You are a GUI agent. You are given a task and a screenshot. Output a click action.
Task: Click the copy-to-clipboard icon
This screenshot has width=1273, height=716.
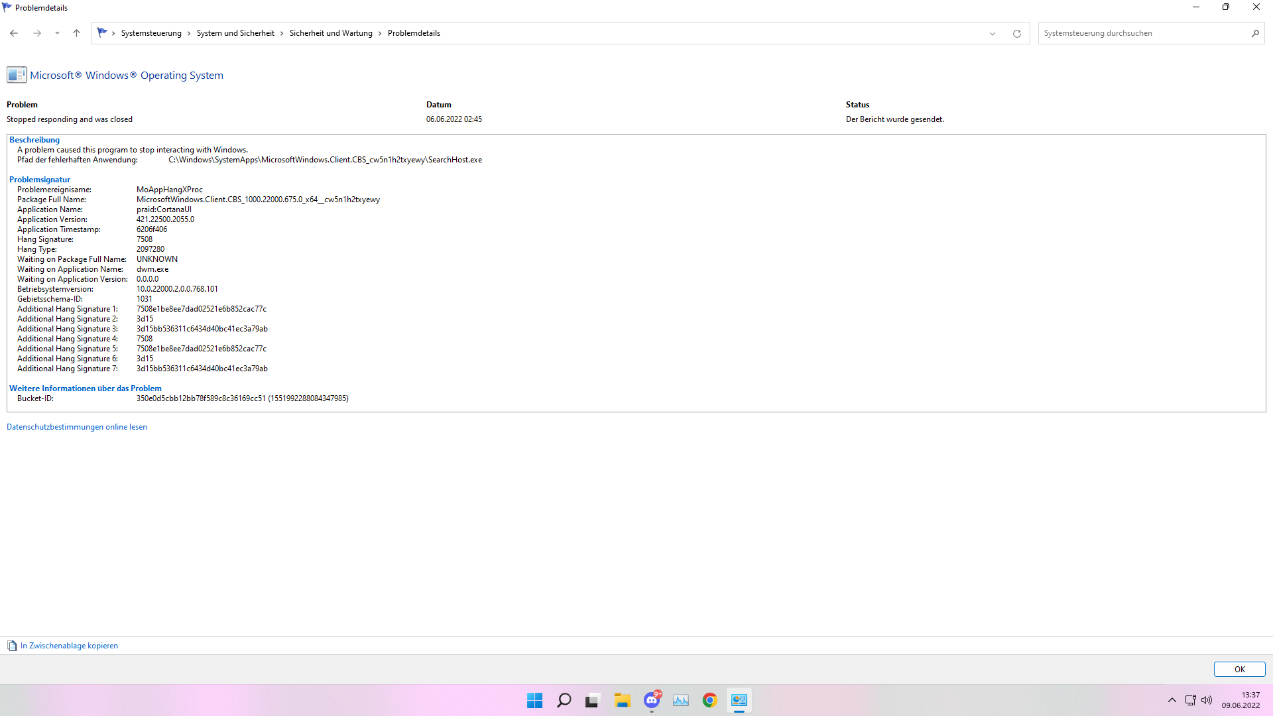(11, 645)
